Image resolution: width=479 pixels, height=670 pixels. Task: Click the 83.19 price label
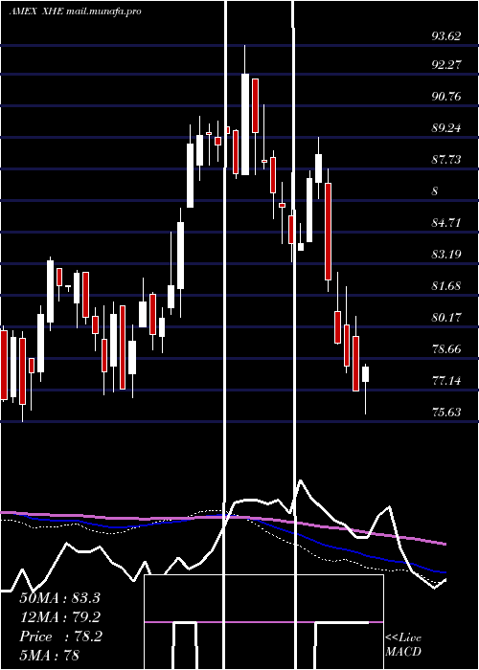[x=446, y=255]
